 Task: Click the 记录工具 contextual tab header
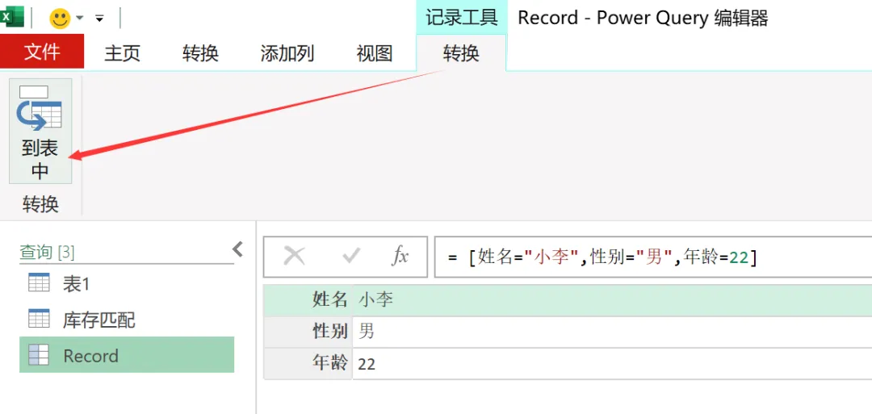[x=462, y=17]
